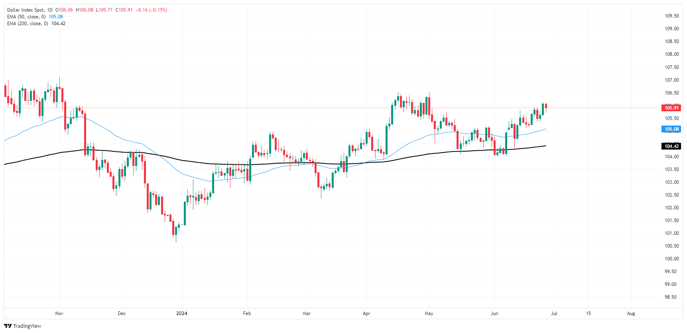The image size is (687, 333).
Task: Click the Nov label on the time axis
Action: pos(59,313)
